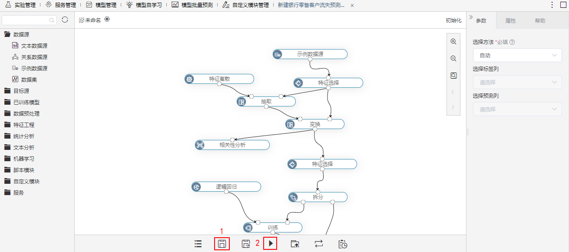Viewport: 569px width, 252px height.
Task: Run the experiment with the play button
Action: click(270, 244)
